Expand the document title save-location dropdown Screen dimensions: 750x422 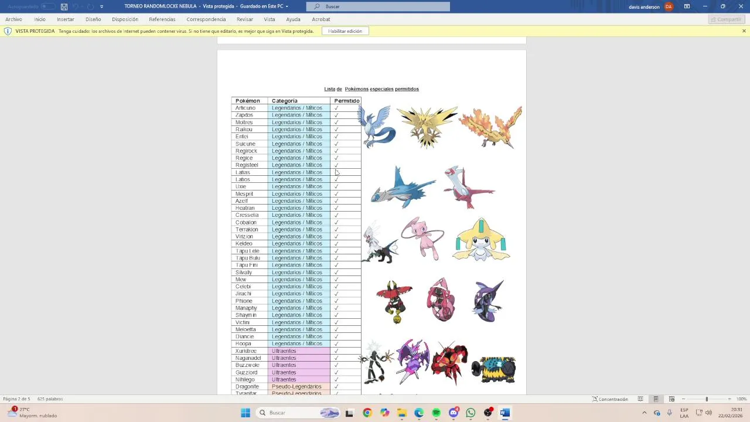point(287,6)
